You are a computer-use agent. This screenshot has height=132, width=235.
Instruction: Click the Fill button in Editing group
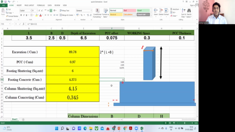[173, 12]
